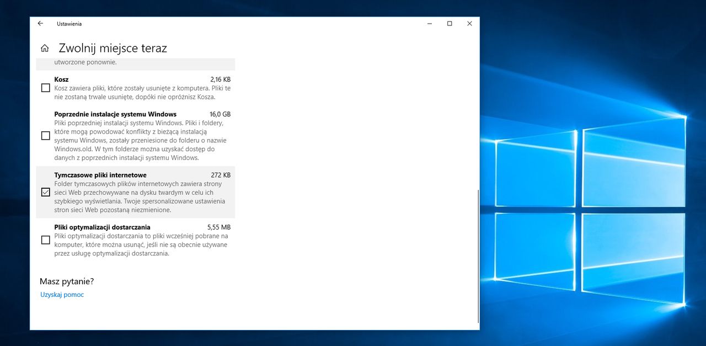706x346 pixels.
Task: Enable Poprzednie instalacje systemu Windows checkbox
Action: tap(46, 136)
